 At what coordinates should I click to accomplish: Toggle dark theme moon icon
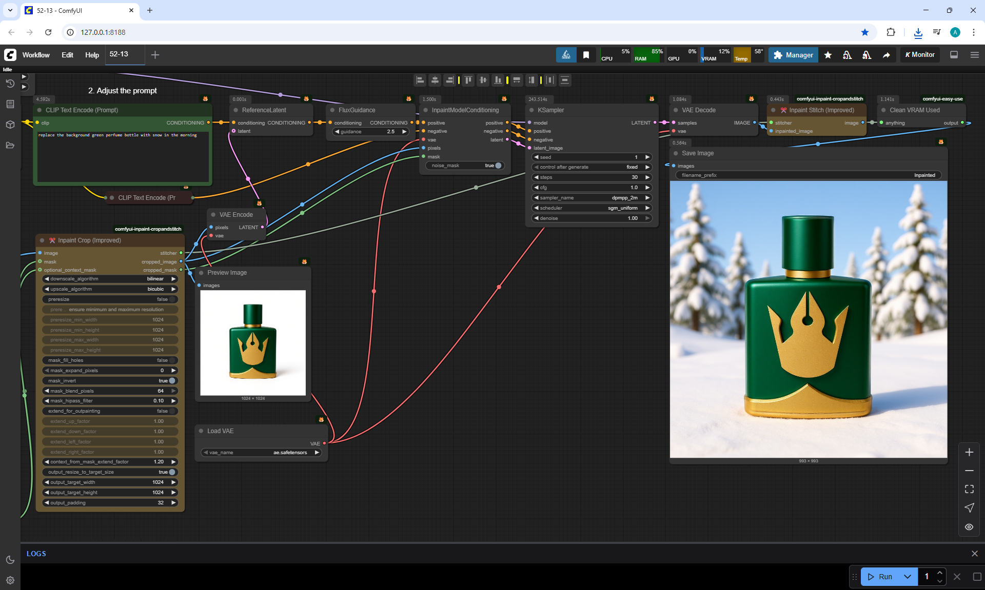pyautogui.click(x=10, y=560)
